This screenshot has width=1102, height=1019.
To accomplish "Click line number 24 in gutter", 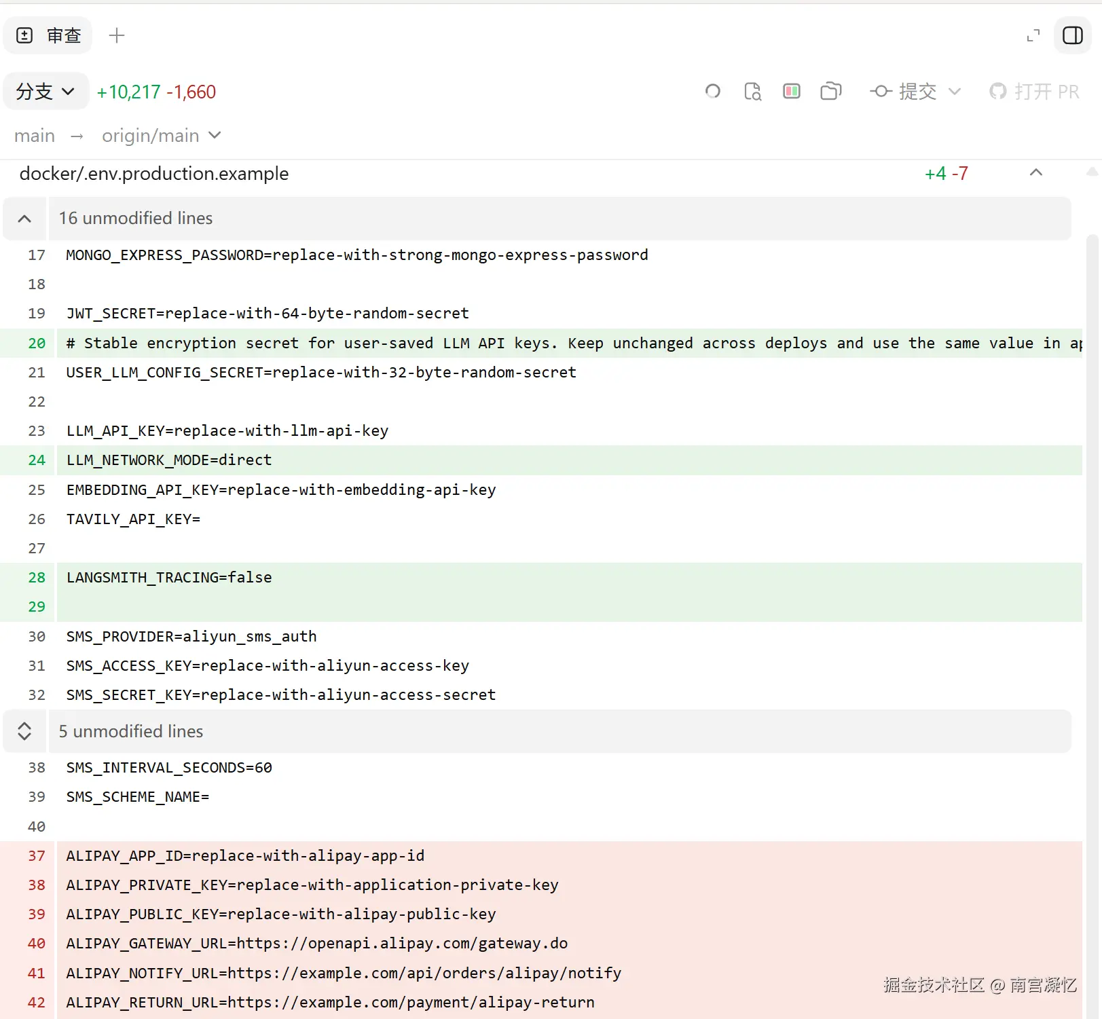I will click(x=37, y=460).
